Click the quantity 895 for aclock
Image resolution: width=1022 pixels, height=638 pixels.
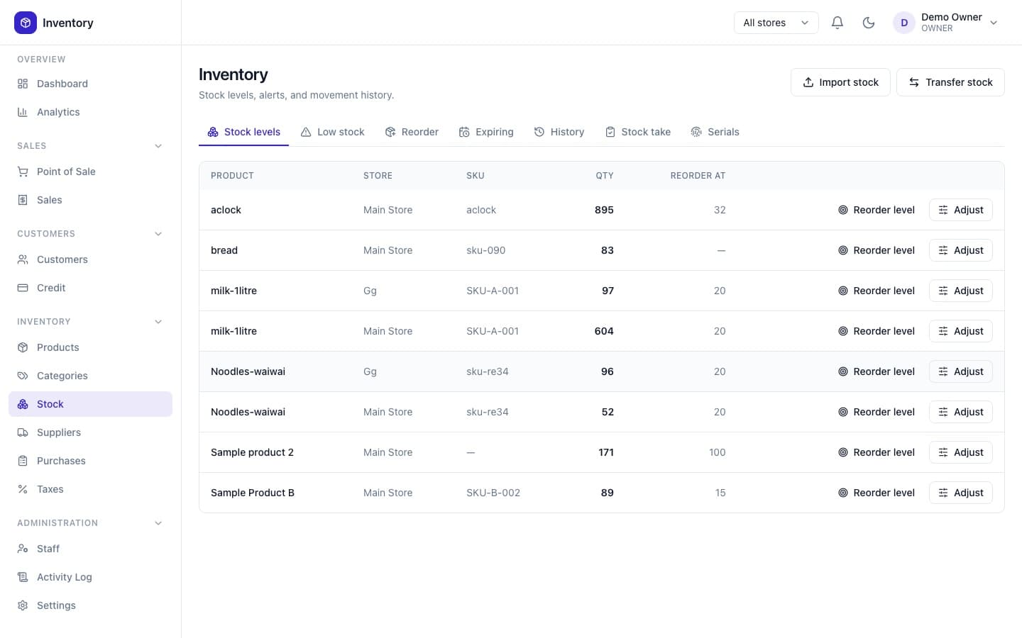tap(604, 210)
